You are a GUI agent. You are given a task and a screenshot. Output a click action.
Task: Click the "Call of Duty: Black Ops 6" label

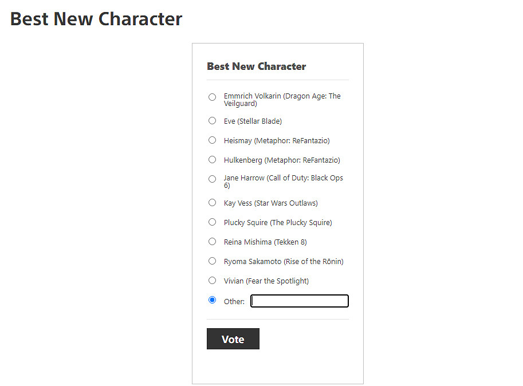point(283,182)
